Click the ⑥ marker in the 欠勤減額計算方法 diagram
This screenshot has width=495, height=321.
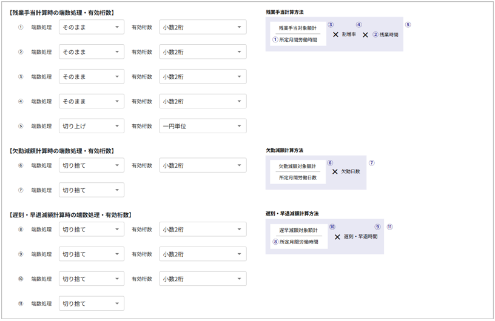pyautogui.click(x=330, y=163)
